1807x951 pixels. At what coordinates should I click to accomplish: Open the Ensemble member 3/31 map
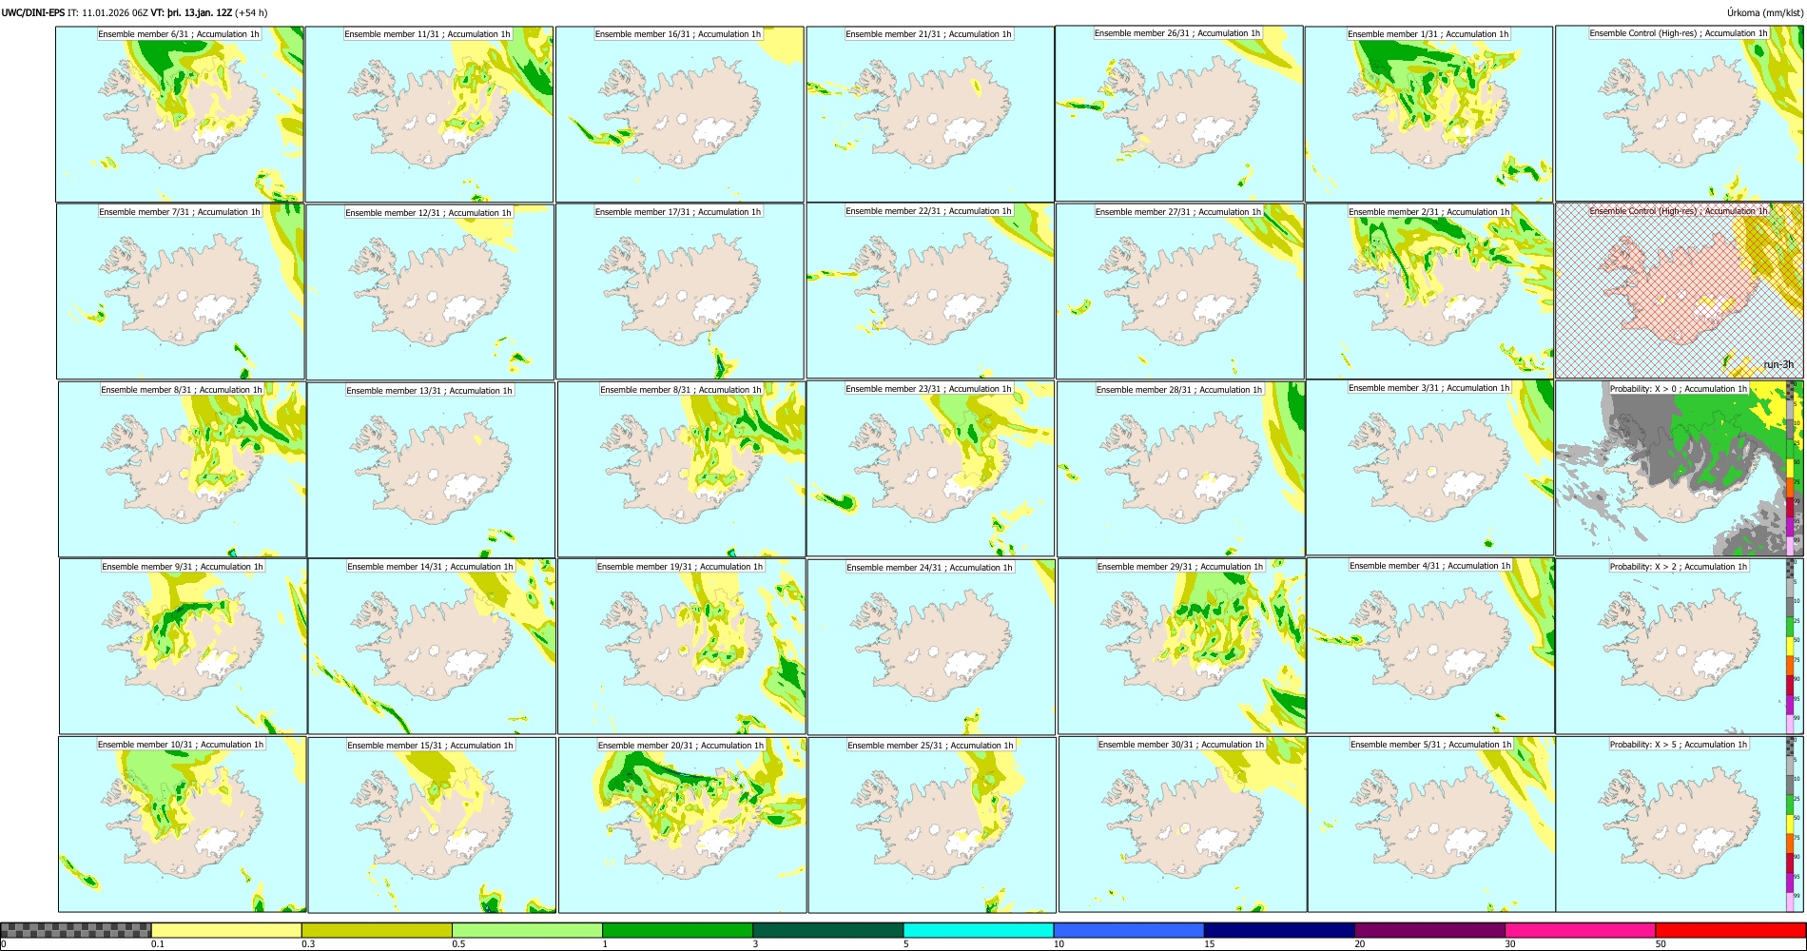pos(1430,468)
